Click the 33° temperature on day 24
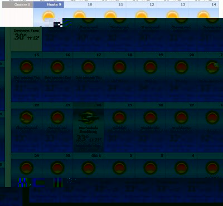The width and height of the screenshot is (223, 206). [83, 139]
